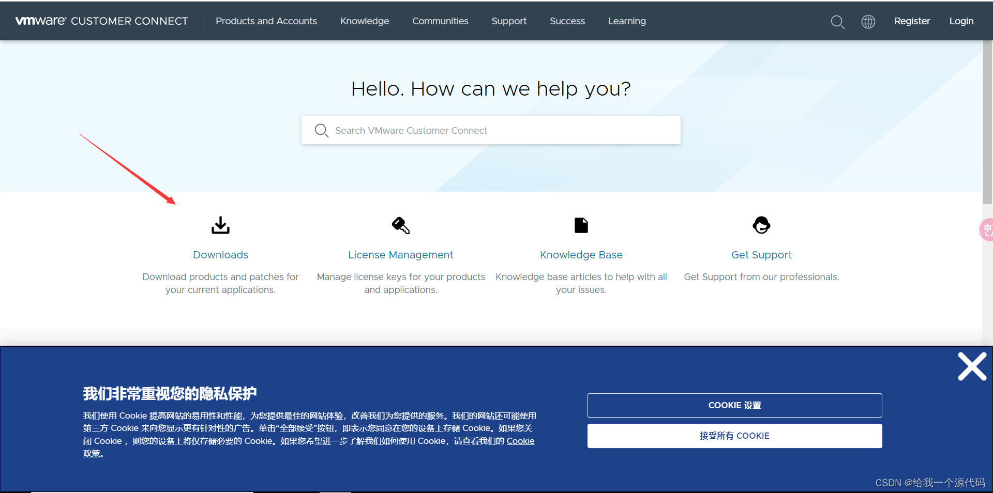Click the Get Support headset icon

[761, 225]
